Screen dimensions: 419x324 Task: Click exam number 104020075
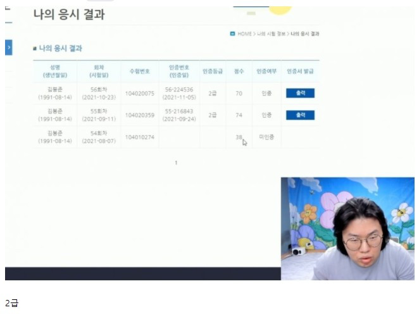pos(139,94)
